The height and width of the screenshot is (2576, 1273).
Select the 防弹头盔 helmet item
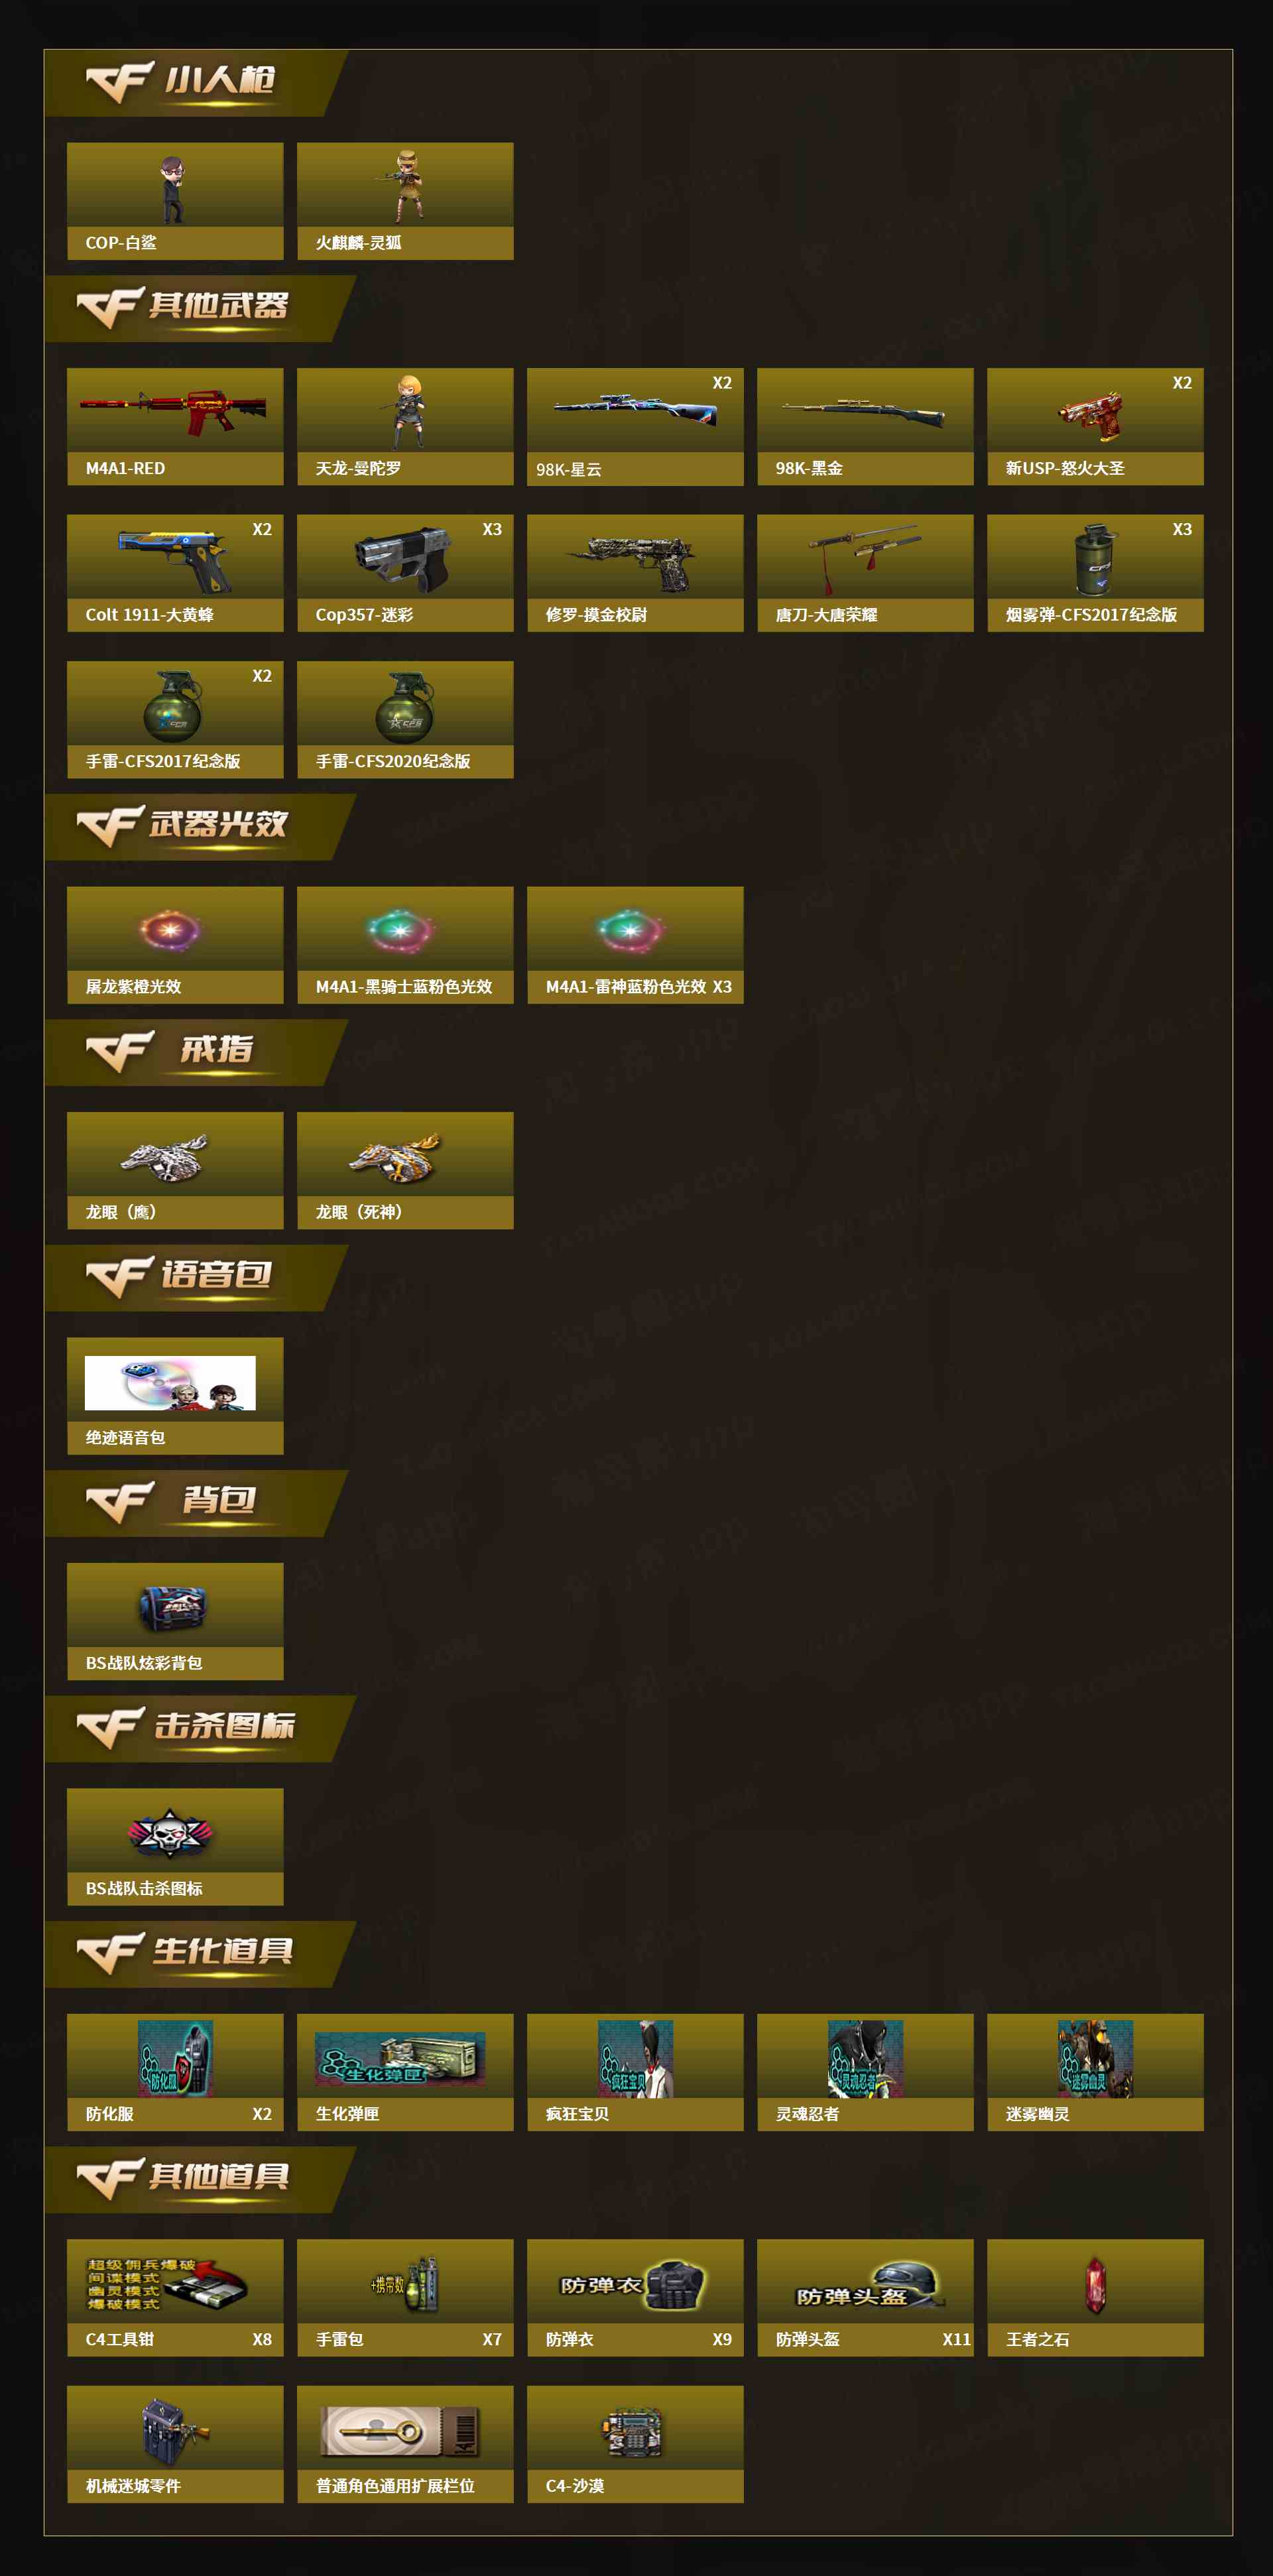pos(865,2298)
